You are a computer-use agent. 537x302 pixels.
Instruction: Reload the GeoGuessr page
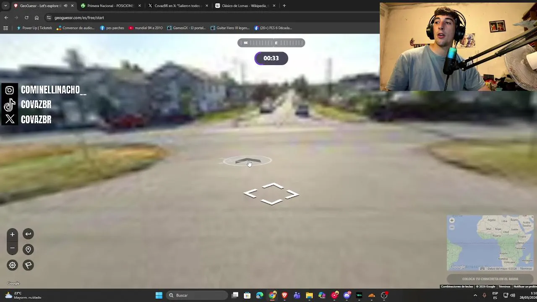pyautogui.click(x=26, y=18)
